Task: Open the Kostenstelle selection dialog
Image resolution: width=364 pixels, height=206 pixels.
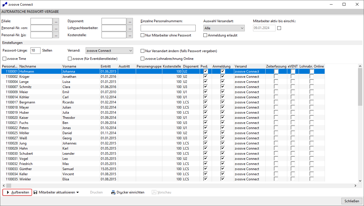Action: (130, 35)
